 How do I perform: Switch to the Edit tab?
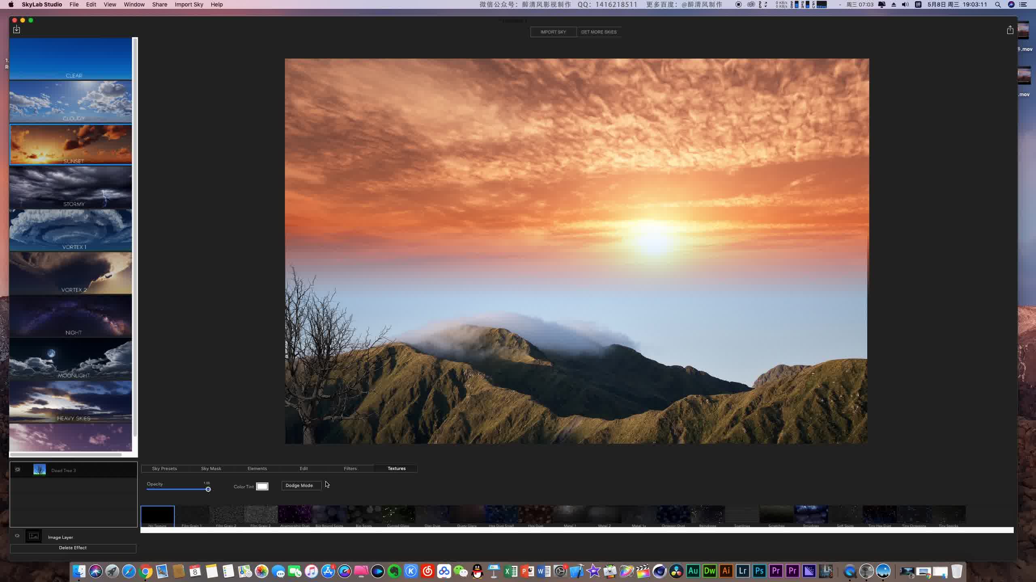pos(304,468)
